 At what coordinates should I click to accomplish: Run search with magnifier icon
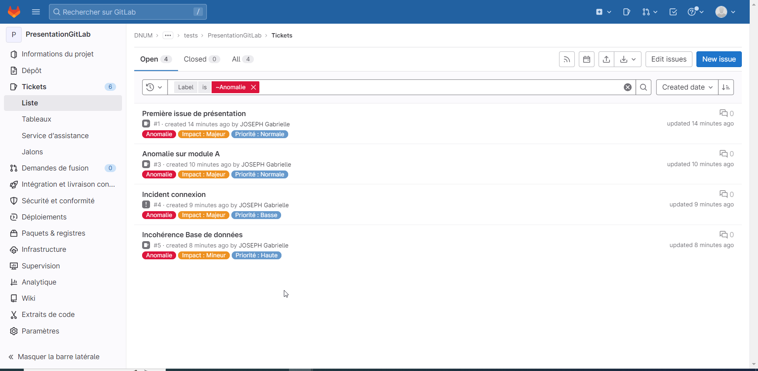pos(643,87)
